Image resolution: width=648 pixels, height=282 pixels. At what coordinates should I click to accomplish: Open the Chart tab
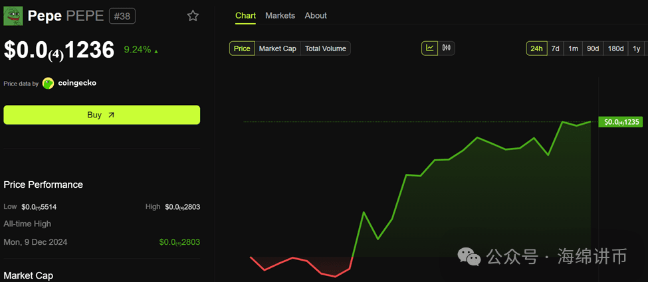tap(245, 16)
